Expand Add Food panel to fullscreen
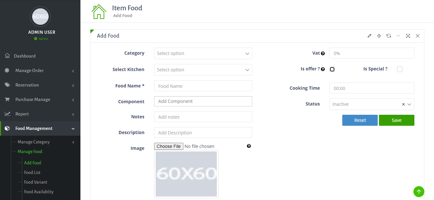Image resolution: width=434 pixels, height=200 pixels. pos(408,36)
